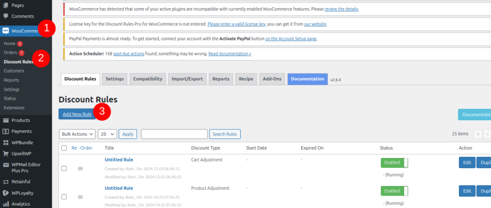Open Retainful arrows icon in sidebar
Image resolution: width=491 pixels, height=208 pixels.
click(6, 182)
